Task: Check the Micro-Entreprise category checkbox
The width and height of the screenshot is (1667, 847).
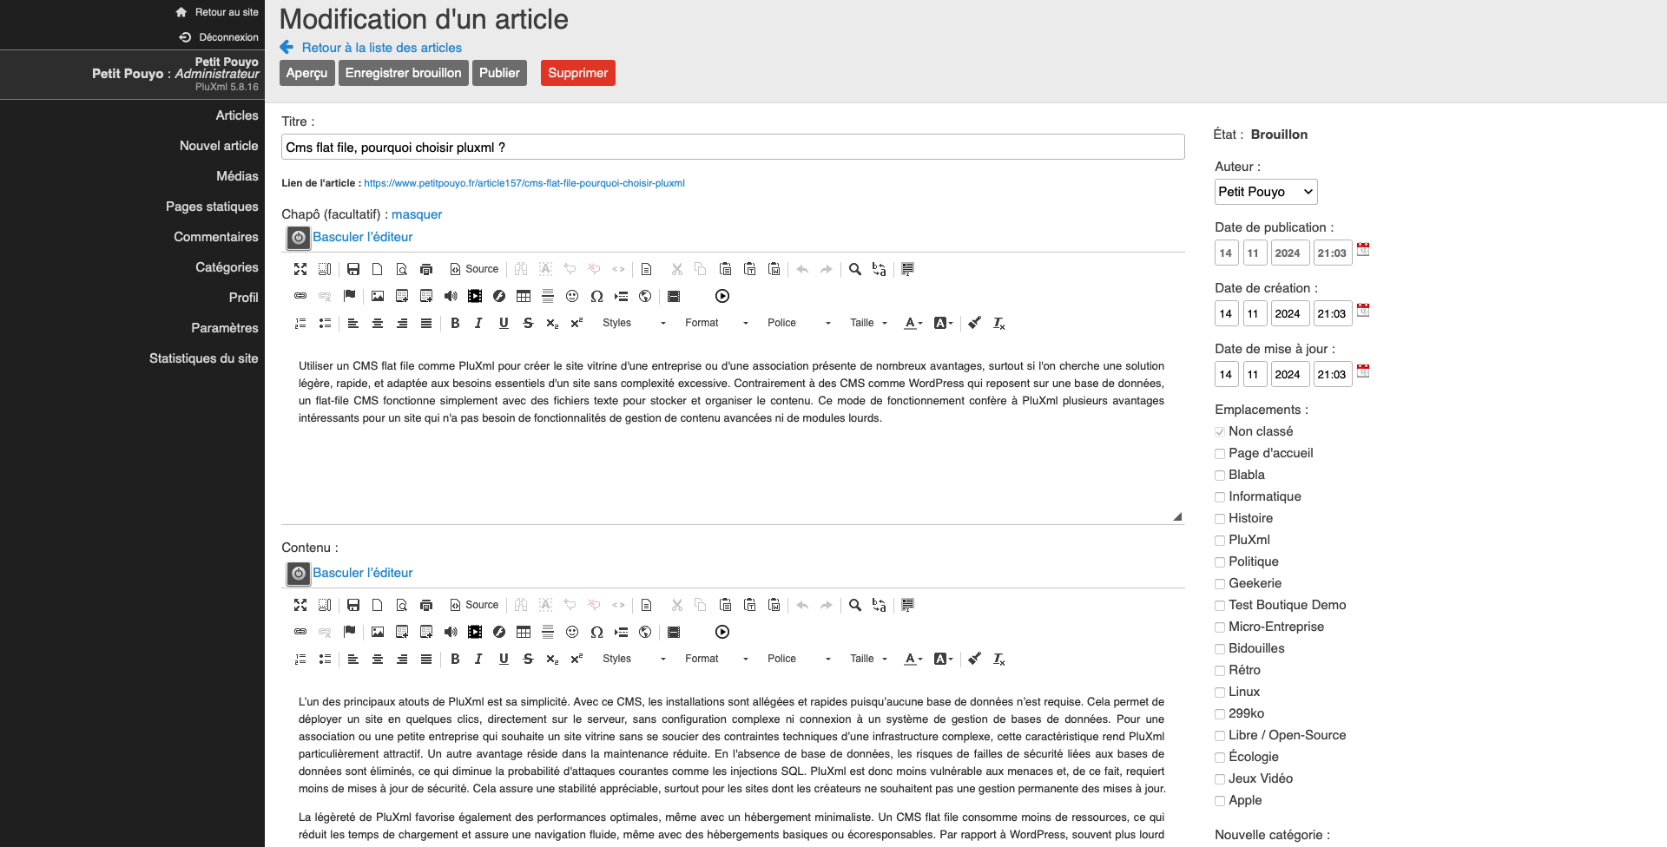Action: pyautogui.click(x=1220, y=627)
